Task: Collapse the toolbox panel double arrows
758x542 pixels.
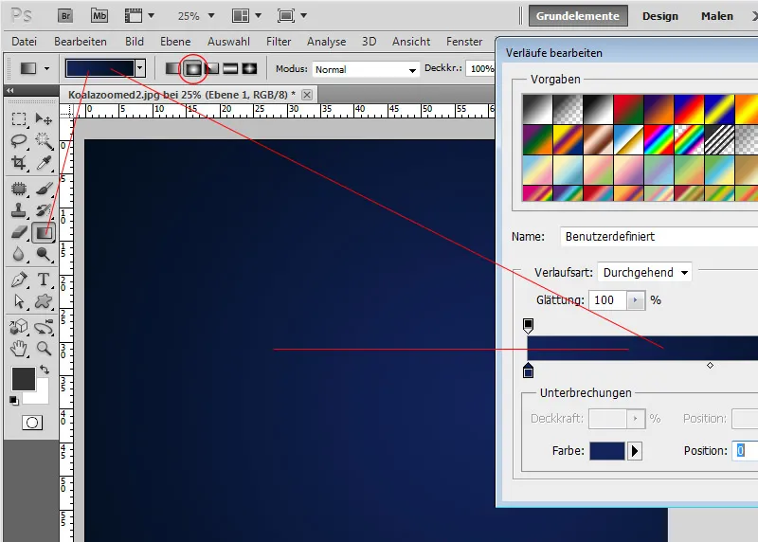Action: coord(9,90)
